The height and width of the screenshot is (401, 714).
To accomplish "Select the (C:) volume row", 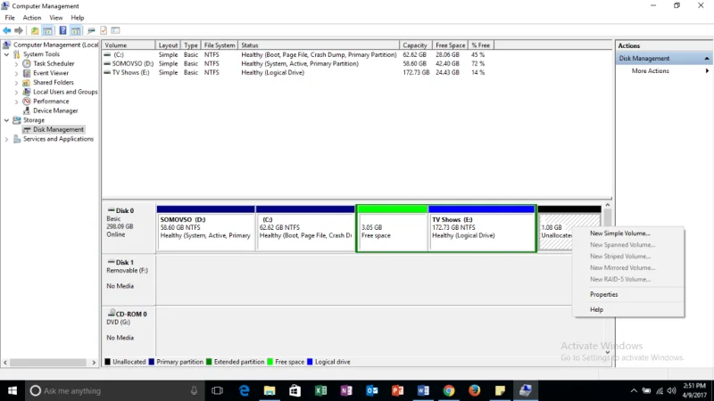I will (296, 54).
